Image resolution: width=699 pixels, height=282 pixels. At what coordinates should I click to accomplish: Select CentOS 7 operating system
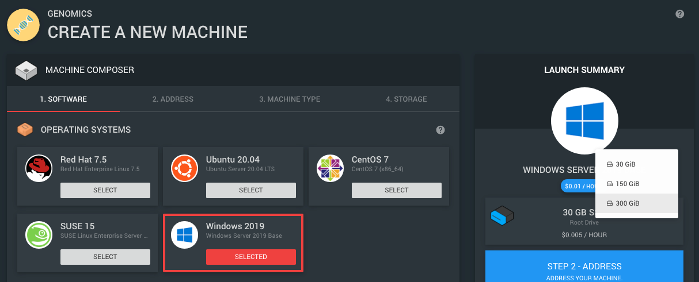coord(397,190)
